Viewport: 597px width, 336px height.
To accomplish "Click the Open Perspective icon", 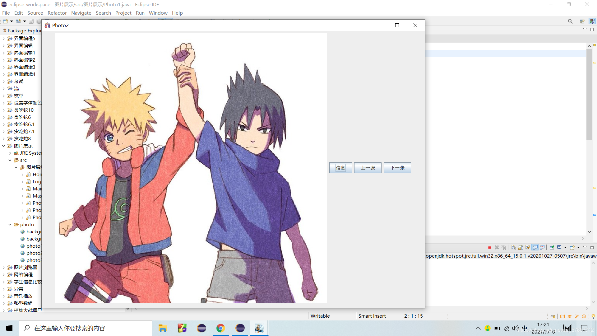I will [582, 21].
